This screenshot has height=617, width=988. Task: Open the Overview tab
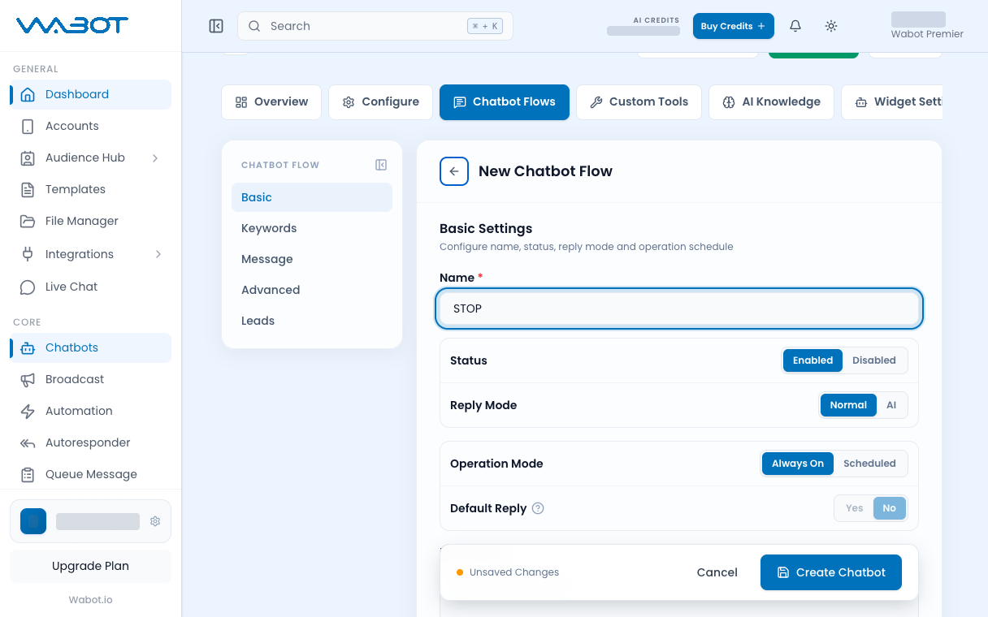(x=271, y=102)
